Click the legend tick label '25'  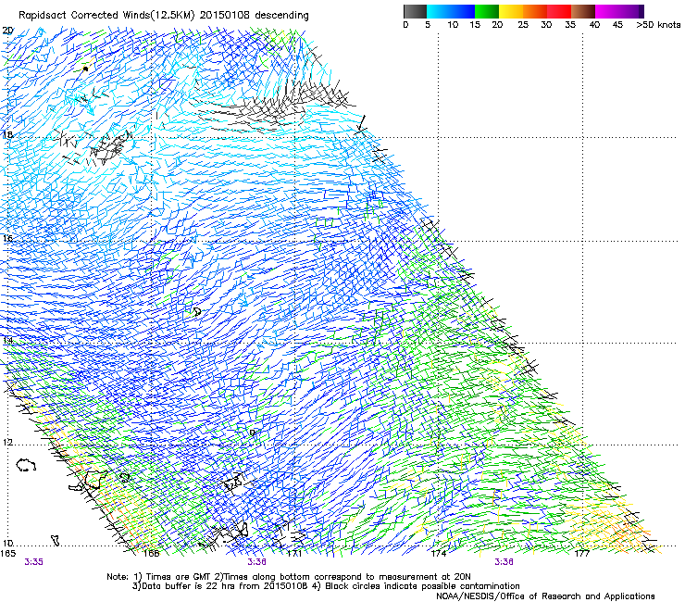click(523, 25)
